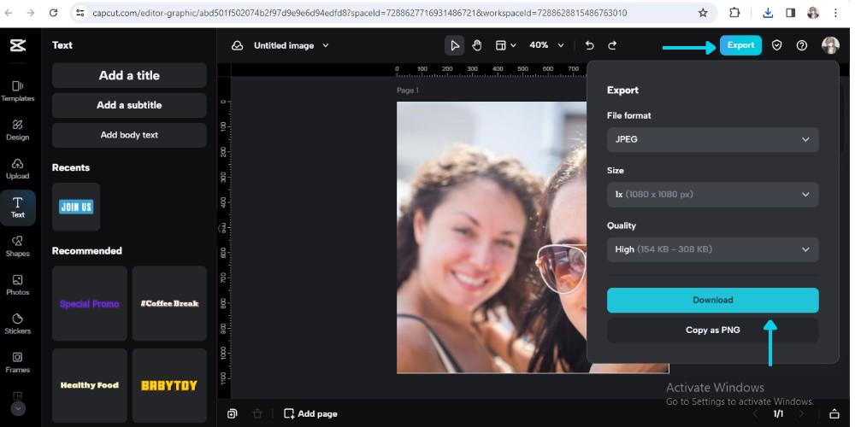Image resolution: width=855 pixels, height=427 pixels.
Task: Click the shield privacy icon
Action: (x=776, y=45)
